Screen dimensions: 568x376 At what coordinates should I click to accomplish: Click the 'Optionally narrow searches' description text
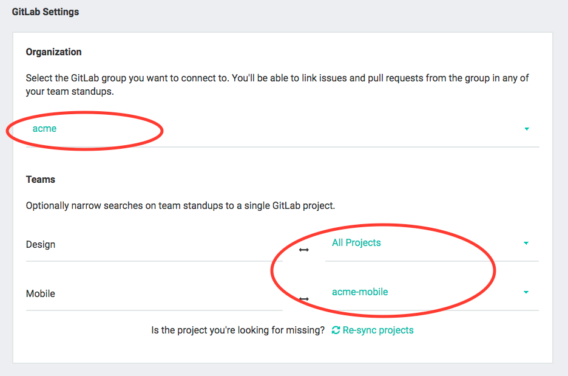[x=180, y=205]
